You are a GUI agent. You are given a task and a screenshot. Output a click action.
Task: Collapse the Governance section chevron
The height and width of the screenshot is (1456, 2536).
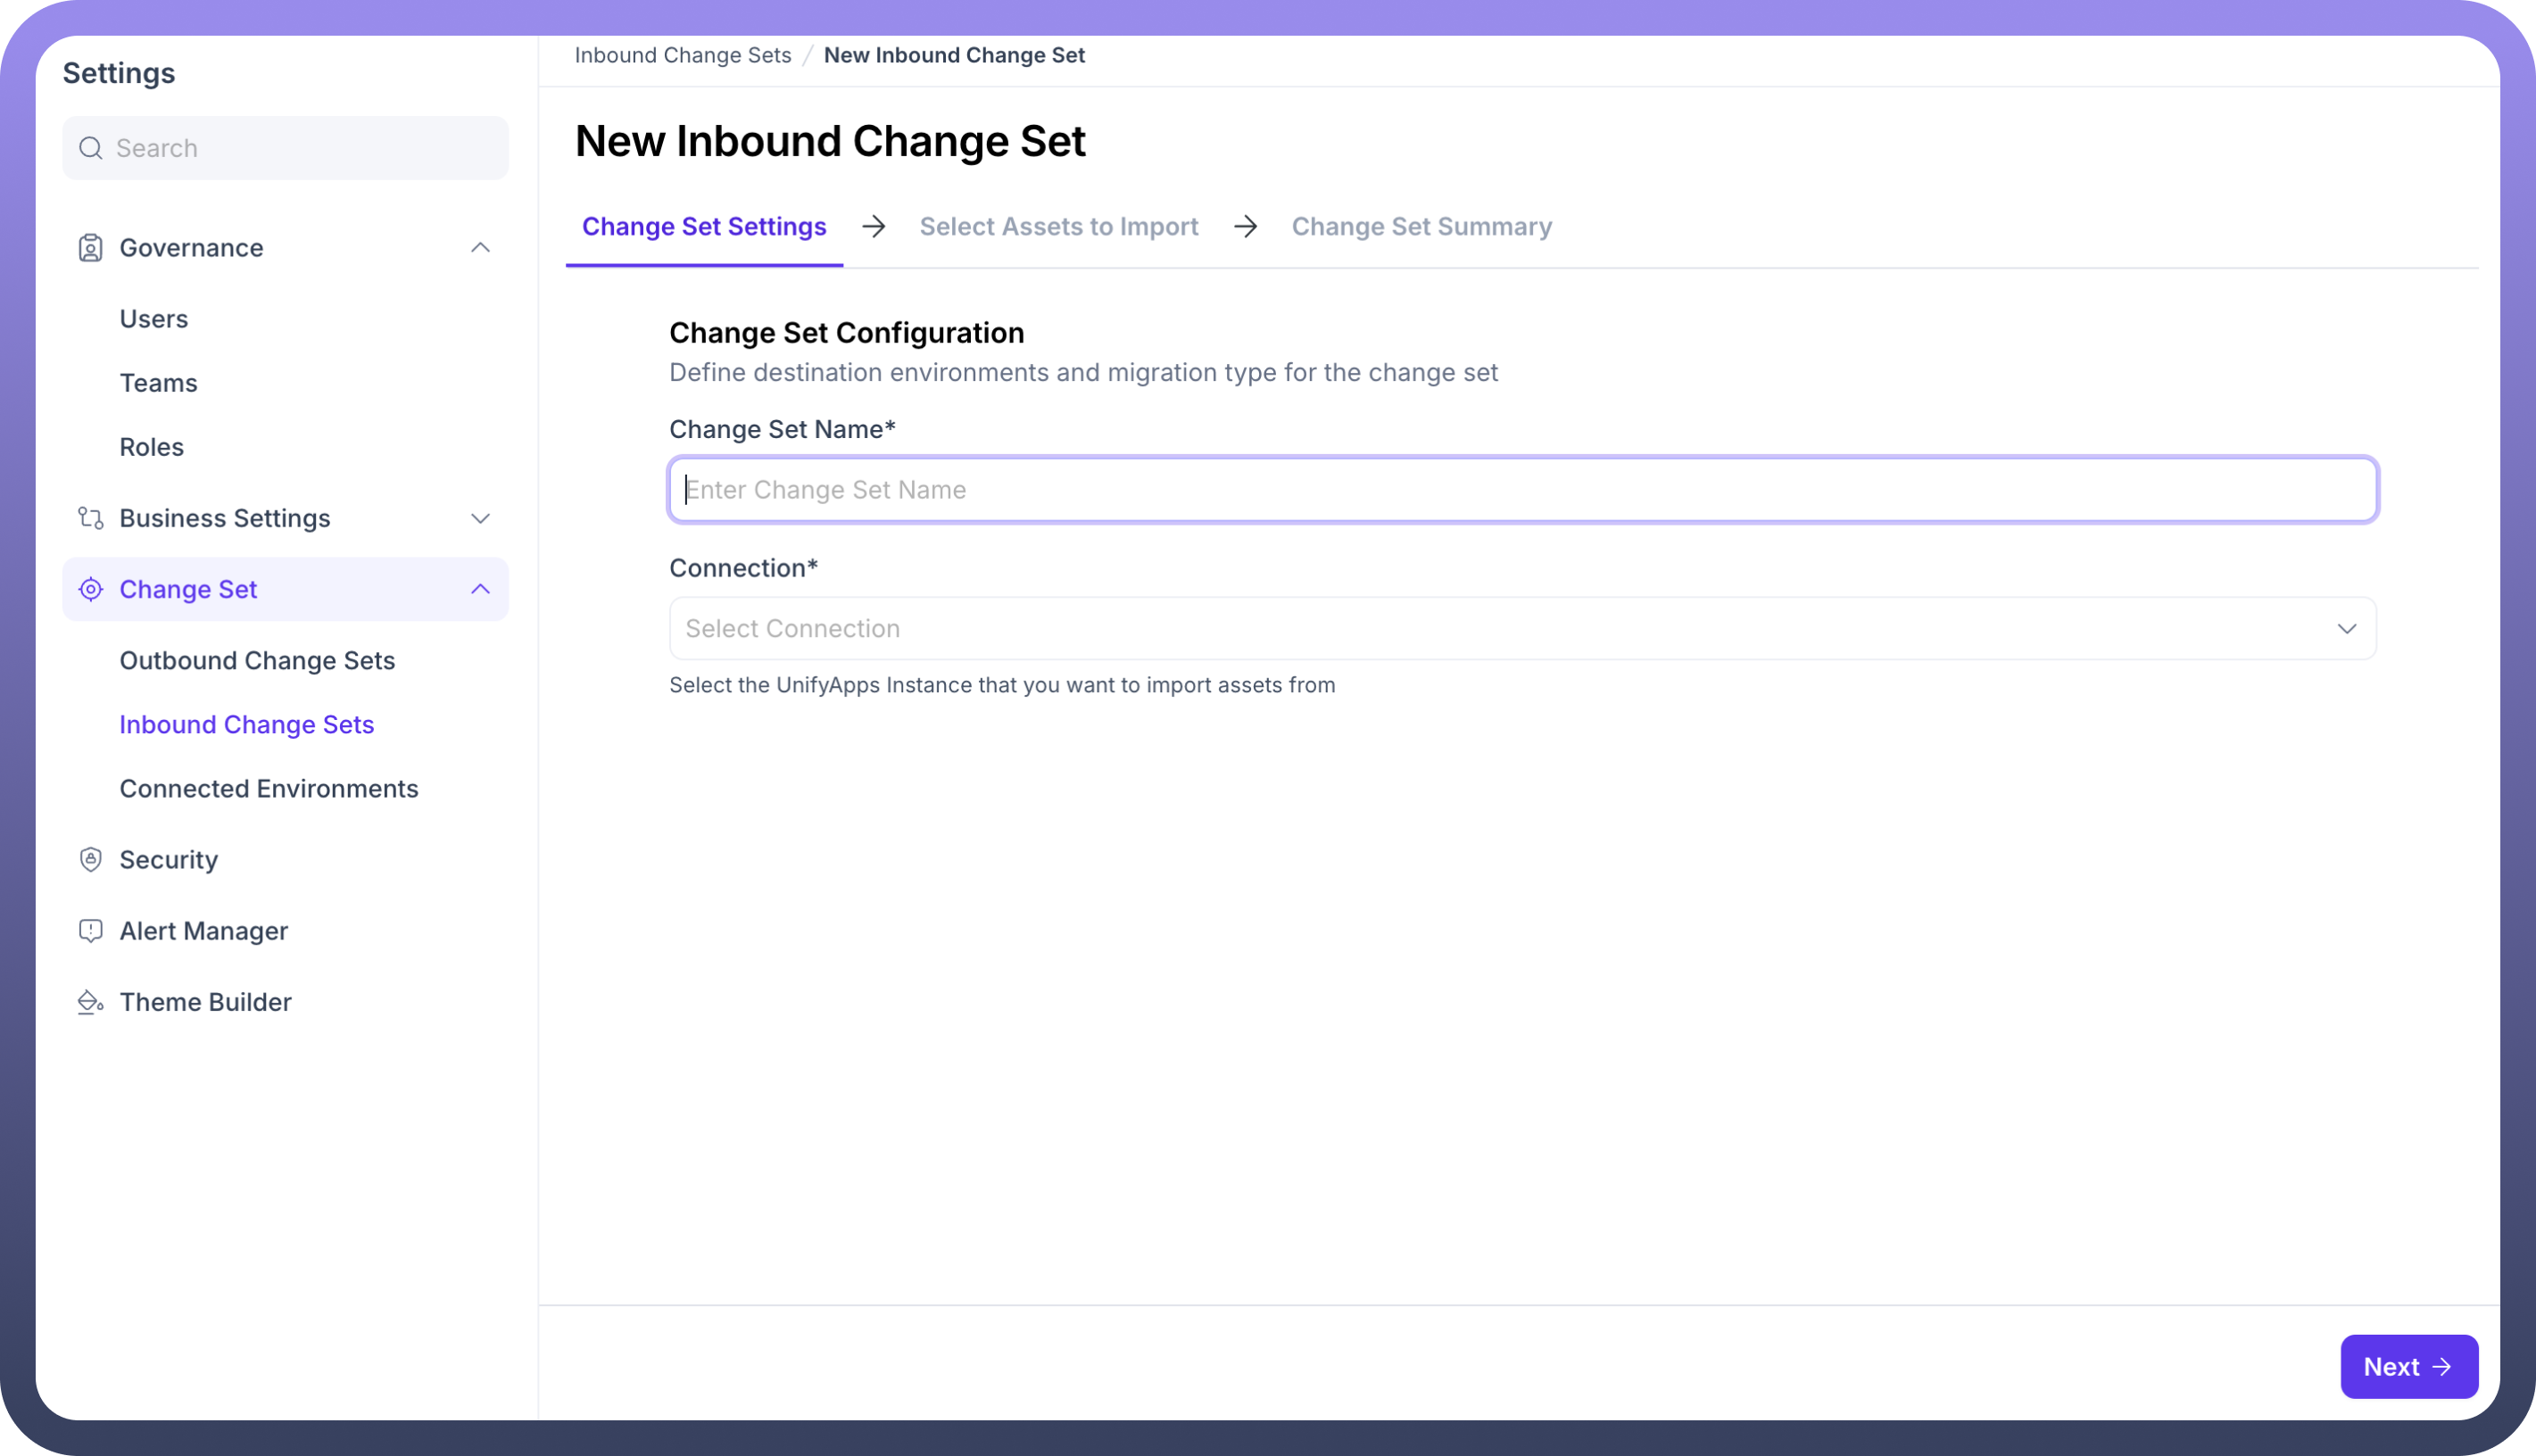(x=480, y=248)
